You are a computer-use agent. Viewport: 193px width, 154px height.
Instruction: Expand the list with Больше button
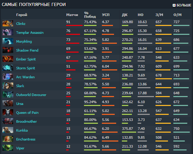point(182,5)
